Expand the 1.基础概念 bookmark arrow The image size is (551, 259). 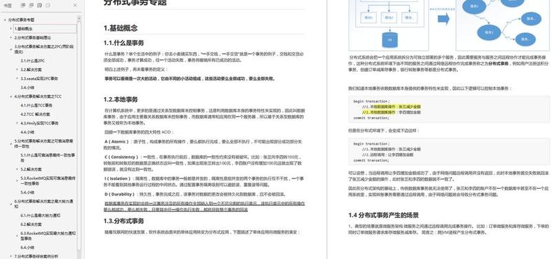(11, 28)
